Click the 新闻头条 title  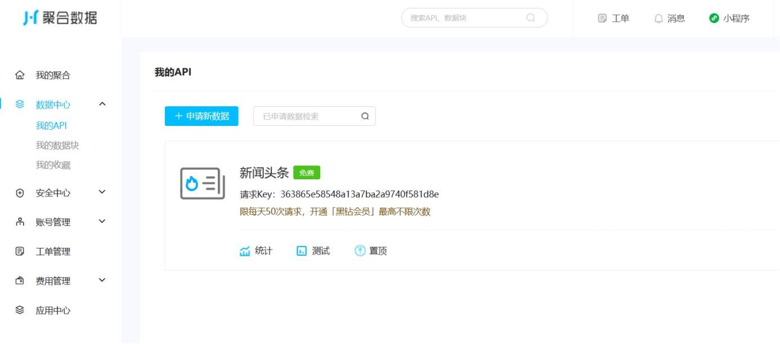264,173
